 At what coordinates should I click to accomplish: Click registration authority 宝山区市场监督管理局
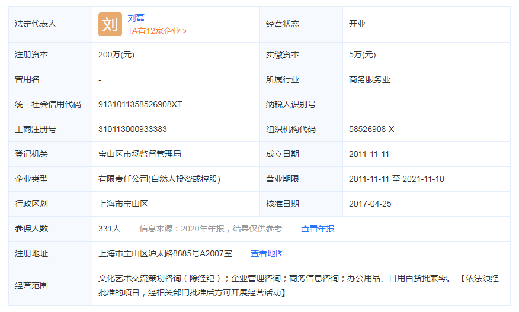tap(140, 154)
